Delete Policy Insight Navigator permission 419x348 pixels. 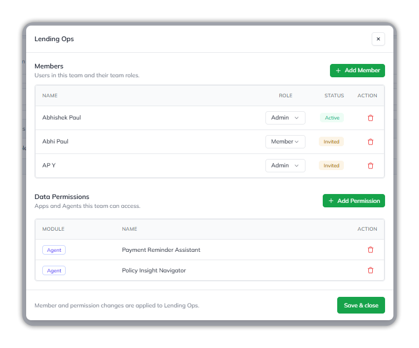[x=371, y=270]
